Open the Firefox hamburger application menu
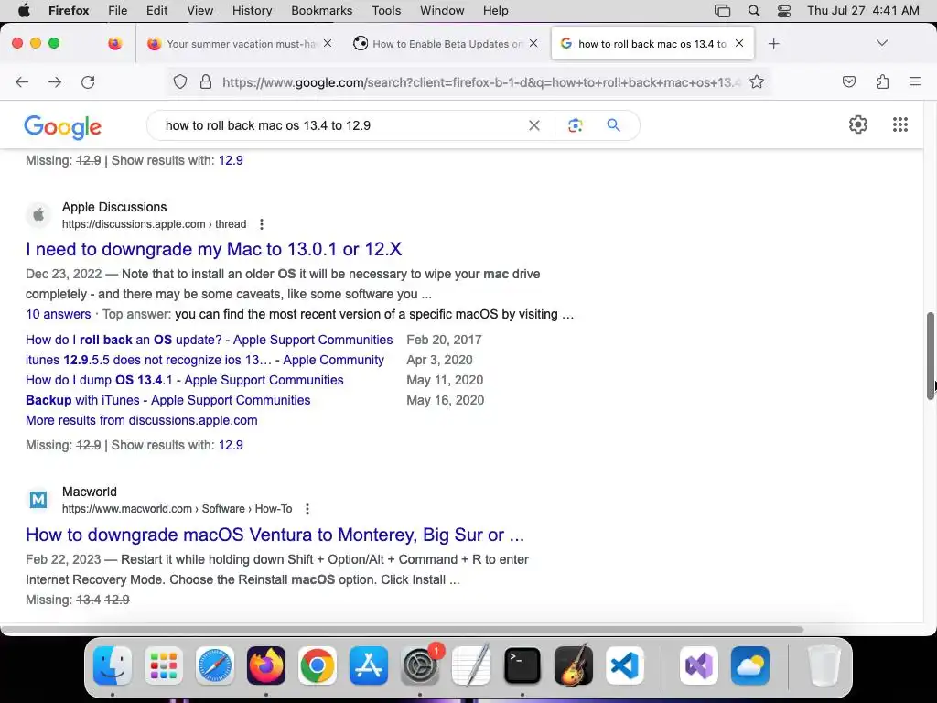Viewport: 937px width, 703px height. pos(914,81)
